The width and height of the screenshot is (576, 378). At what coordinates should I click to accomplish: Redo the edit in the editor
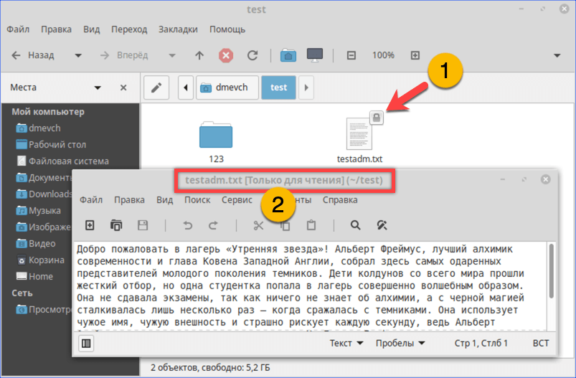point(213,225)
